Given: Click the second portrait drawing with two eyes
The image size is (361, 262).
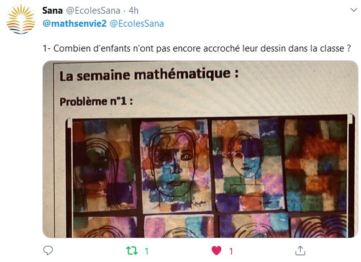Looking at the screenshot, I should pos(176,166).
